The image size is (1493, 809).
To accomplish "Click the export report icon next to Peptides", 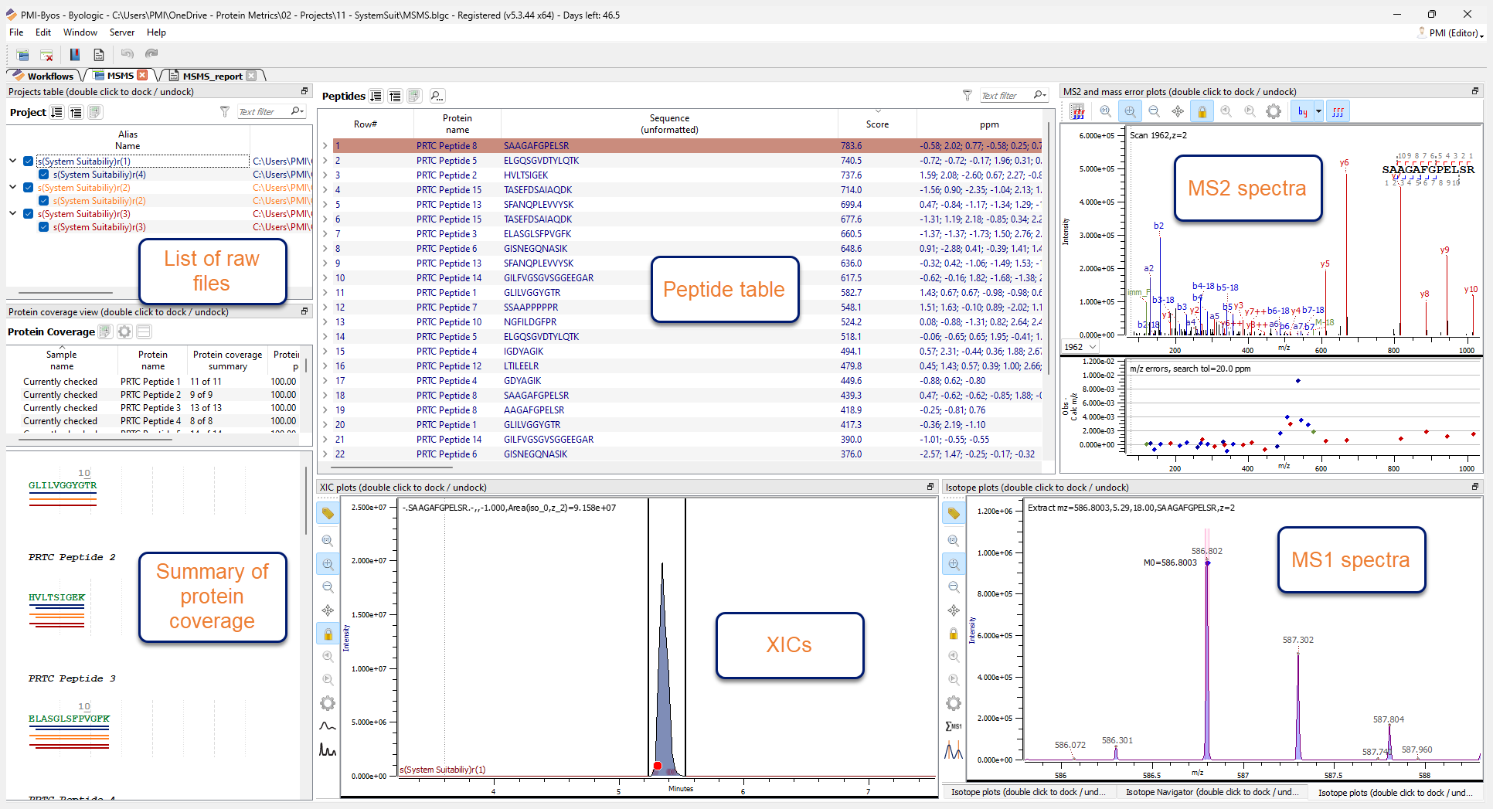I will pyautogui.click(x=414, y=95).
